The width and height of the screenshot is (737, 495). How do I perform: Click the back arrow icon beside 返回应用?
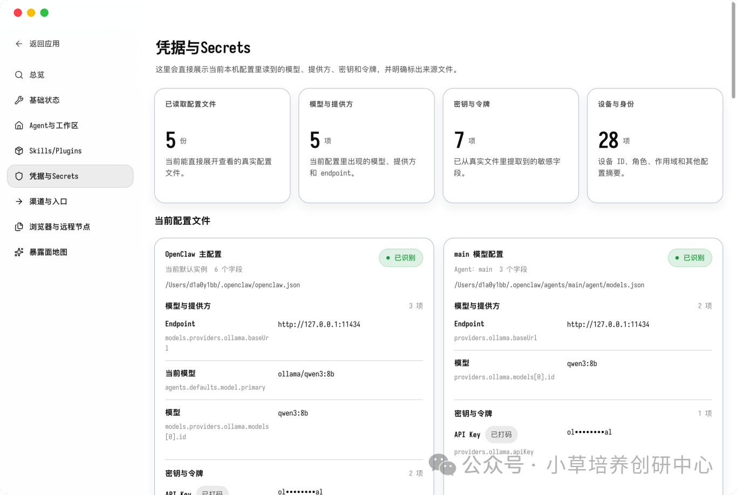tap(19, 44)
